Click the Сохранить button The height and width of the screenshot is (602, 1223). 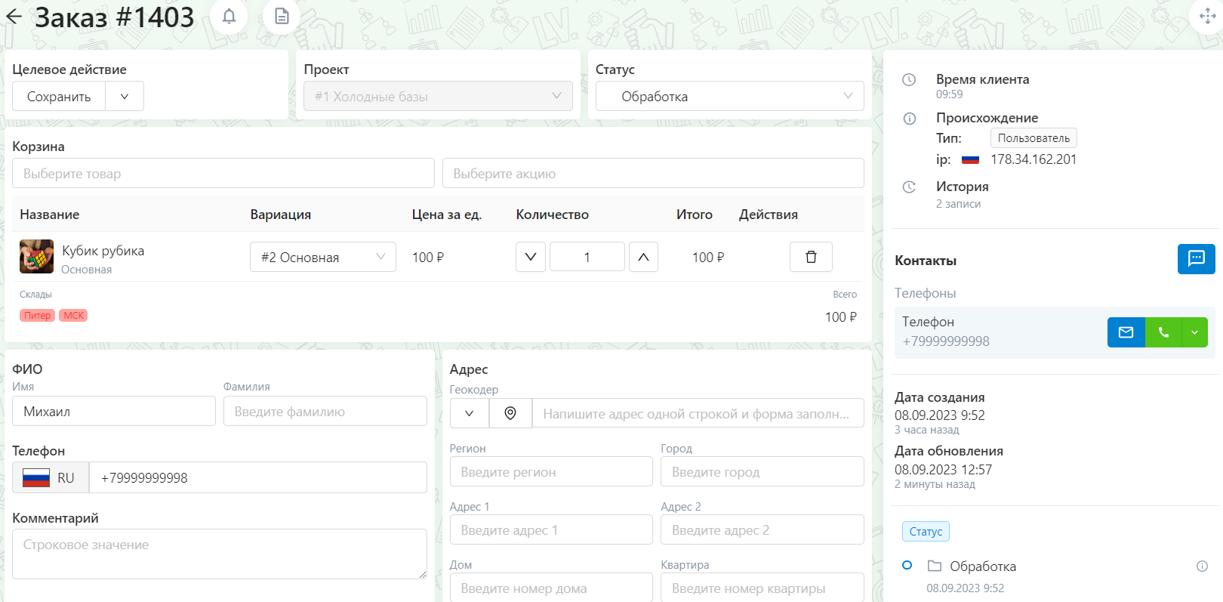coord(59,97)
